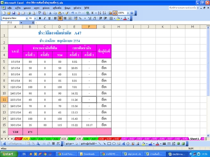The image size is (210, 157).
Task: Click the Windows start button
Action: (x=9, y=154)
